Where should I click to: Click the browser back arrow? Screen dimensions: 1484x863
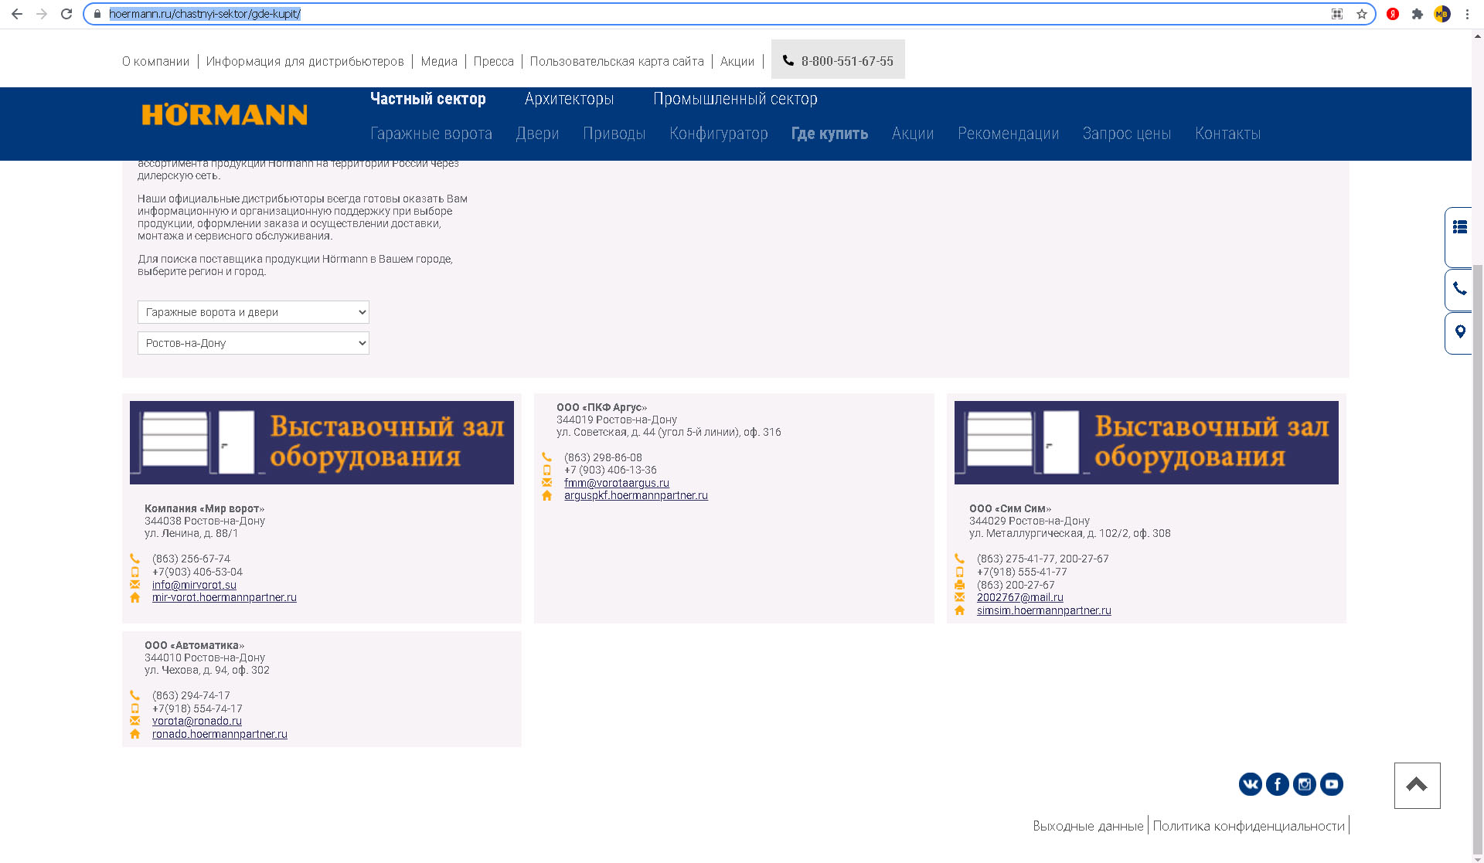point(17,14)
